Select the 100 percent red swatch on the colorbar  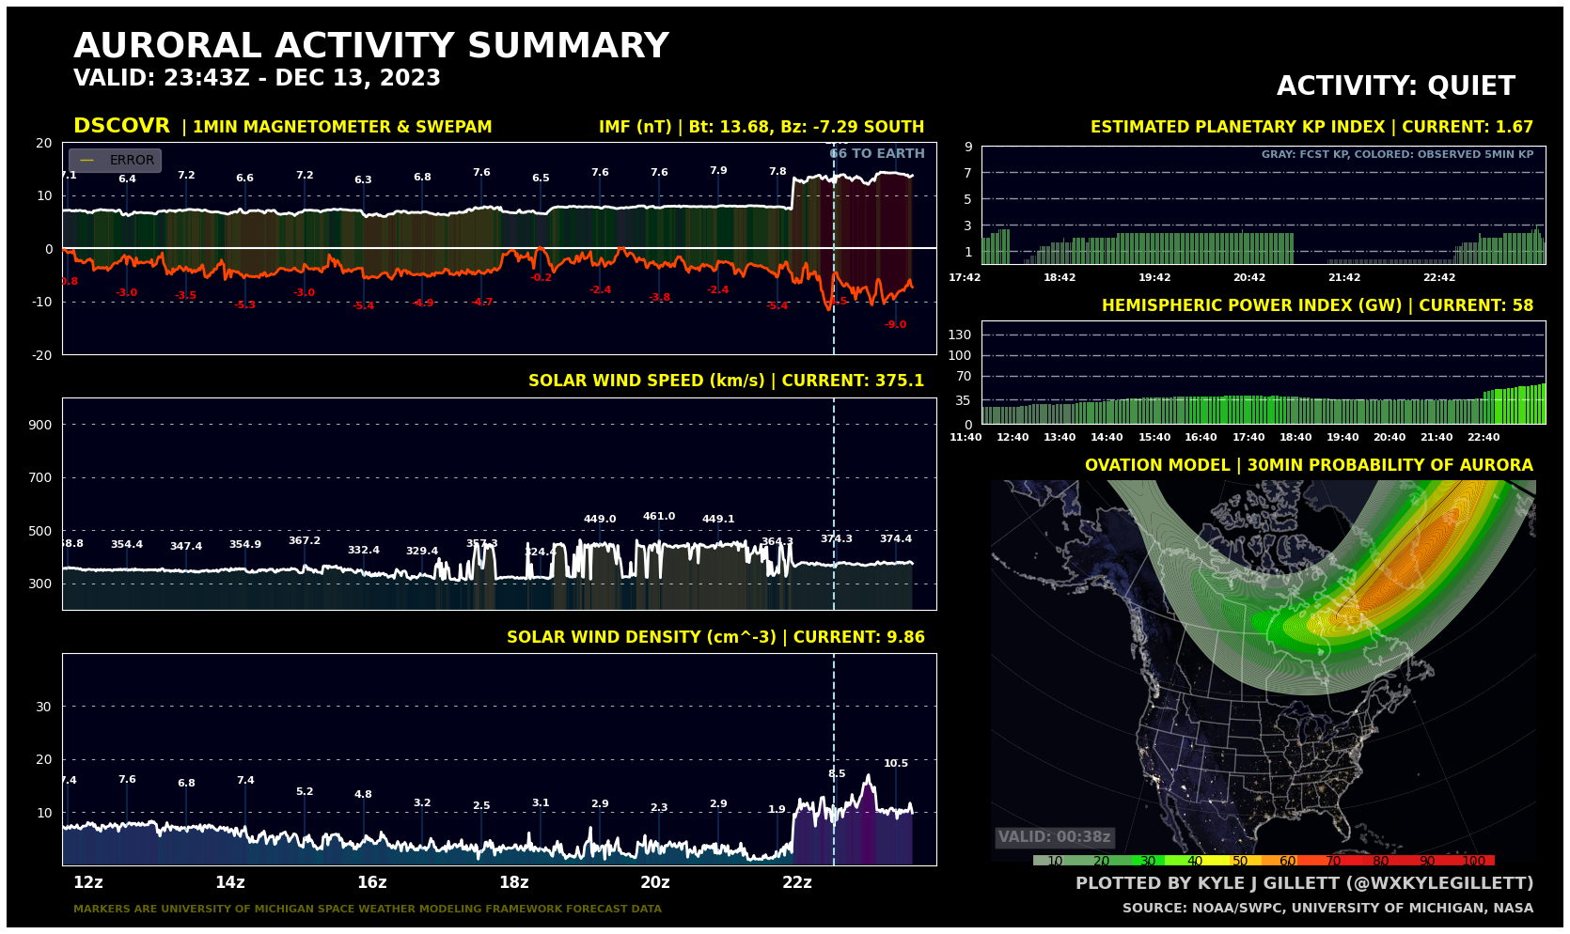coord(1473,861)
